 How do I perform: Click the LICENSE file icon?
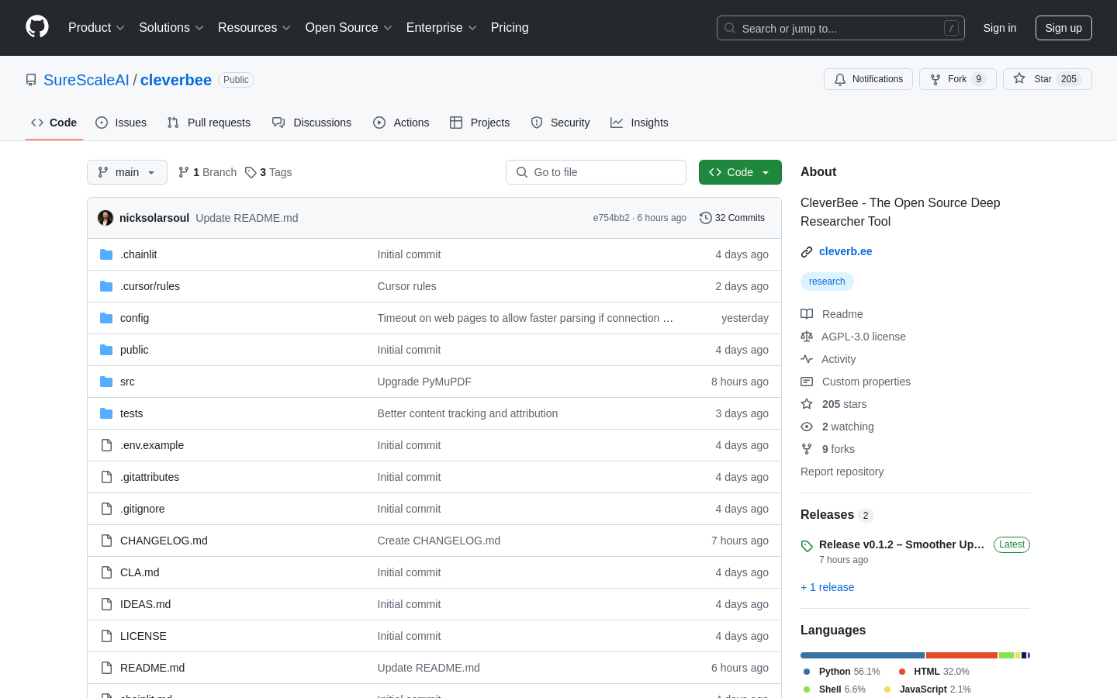(x=106, y=636)
